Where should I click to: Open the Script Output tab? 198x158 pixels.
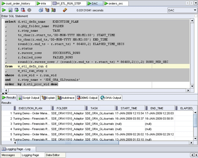(x=29, y=98)
